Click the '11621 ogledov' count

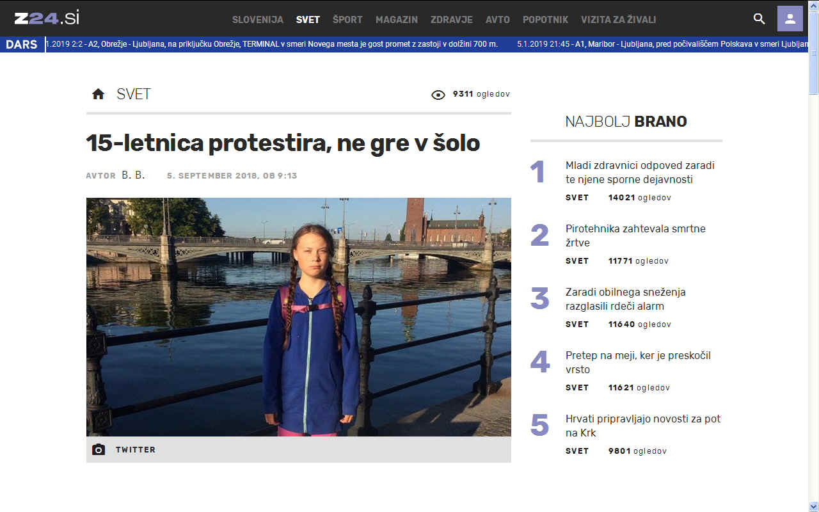pyautogui.click(x=639, y=388)
